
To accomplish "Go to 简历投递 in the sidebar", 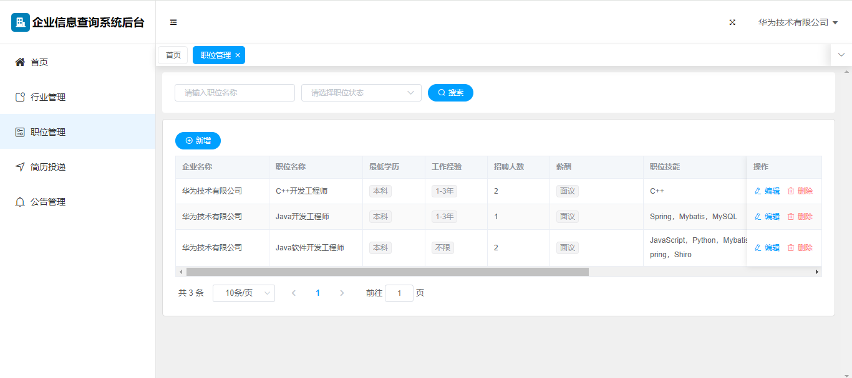I will [47, 167].
